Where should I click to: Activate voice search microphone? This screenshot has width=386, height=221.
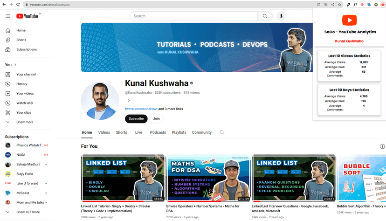coord(281,16)
